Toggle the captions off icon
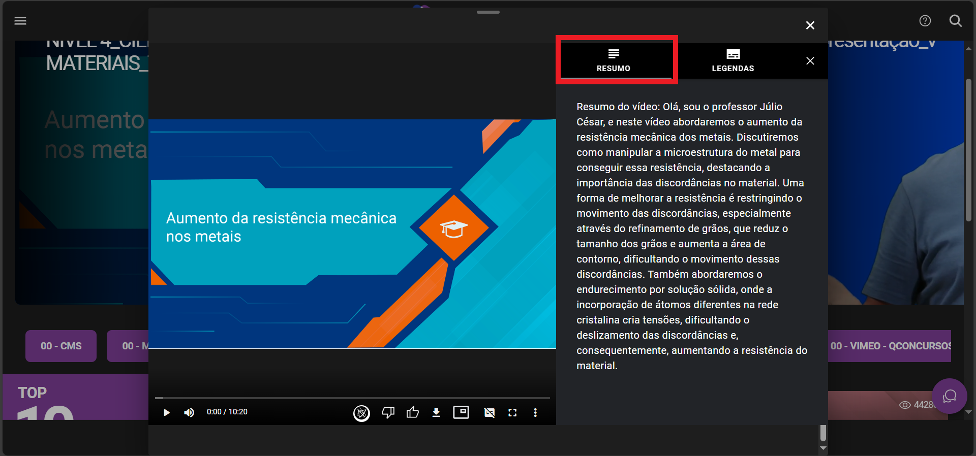 (x=489, y=412)
